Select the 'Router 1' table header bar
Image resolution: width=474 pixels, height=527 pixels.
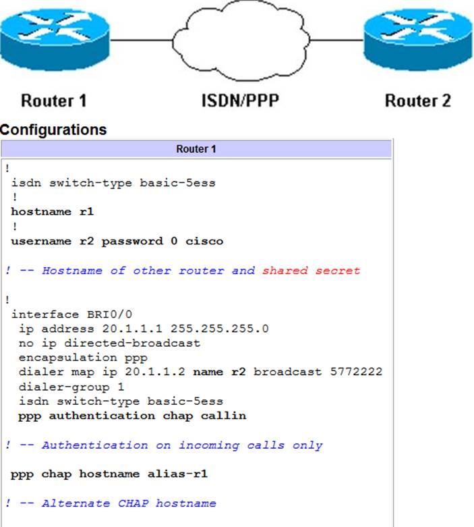[x=196, y=149]
